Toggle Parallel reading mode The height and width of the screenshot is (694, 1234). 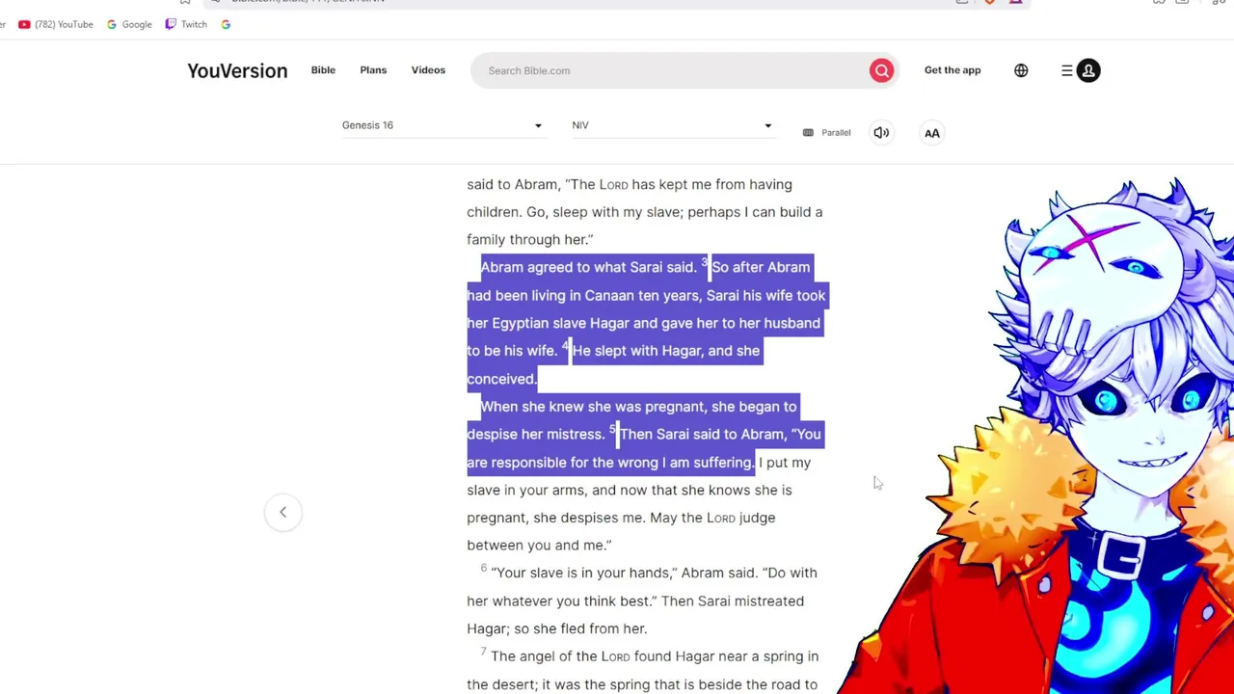pos(827,133)
